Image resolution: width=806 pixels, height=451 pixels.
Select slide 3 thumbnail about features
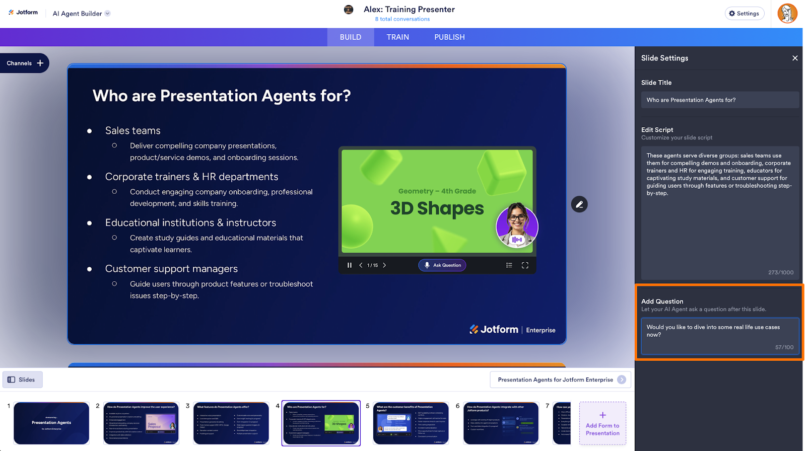(231, 423)
